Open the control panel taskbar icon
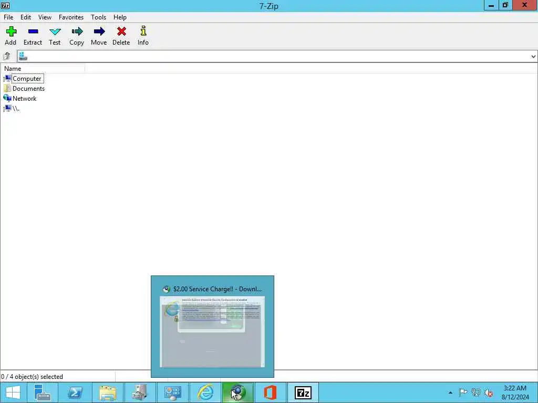Viewport: 538px width, 403px height. coord(172,393)
